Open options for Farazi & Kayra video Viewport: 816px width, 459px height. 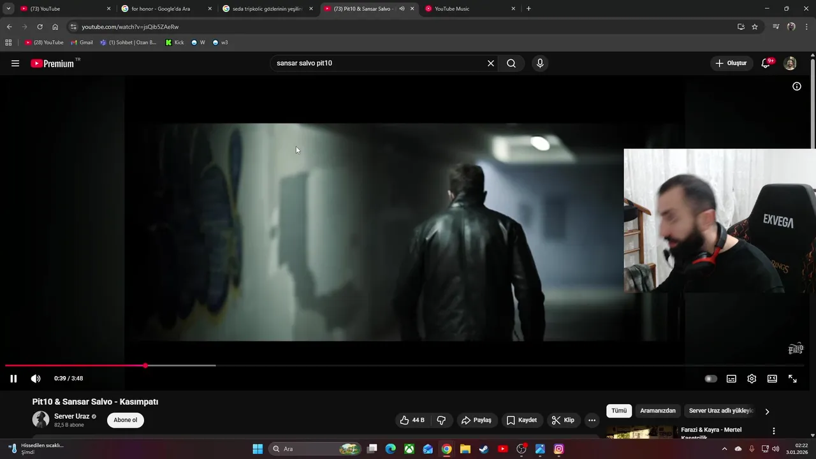click(774, 431)
